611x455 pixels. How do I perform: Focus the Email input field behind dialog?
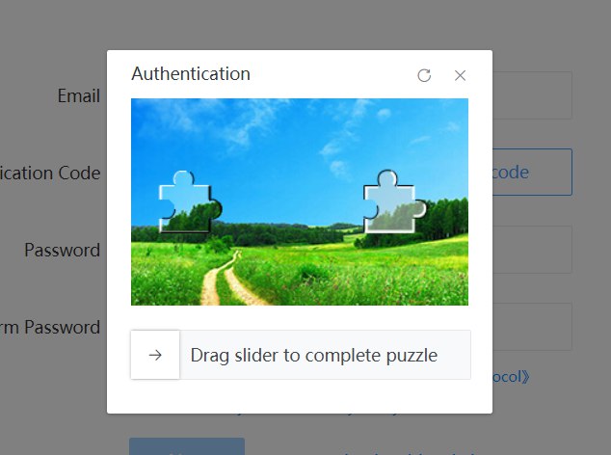point(532,95)
